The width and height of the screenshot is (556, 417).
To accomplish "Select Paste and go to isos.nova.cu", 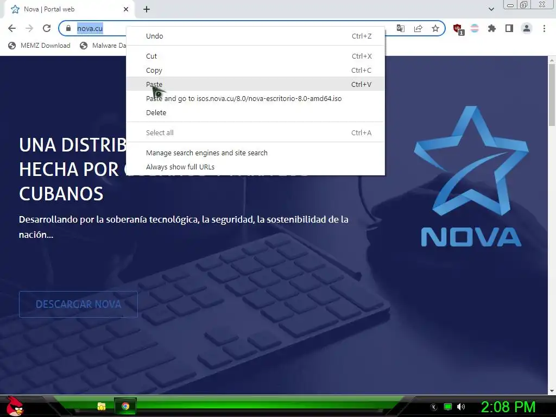I will click(255, 99).
